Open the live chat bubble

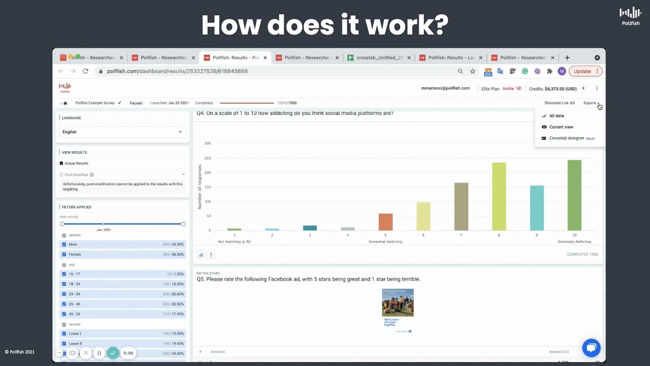pos(591,348)
